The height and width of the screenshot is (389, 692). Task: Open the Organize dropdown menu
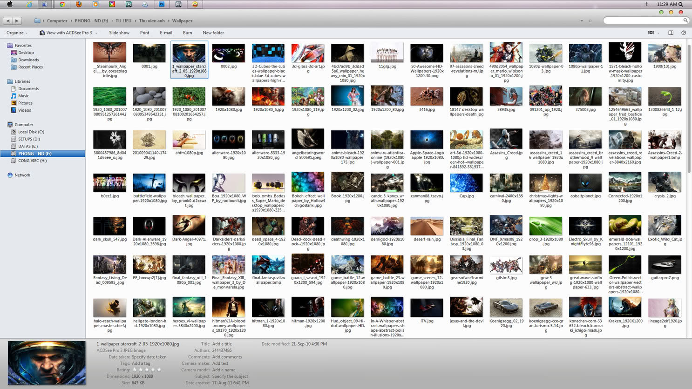coord(17,33)
